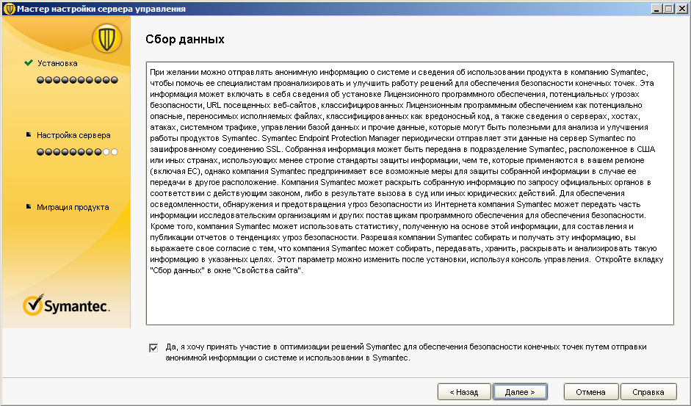
Task: Click the green checkmark next to Установка
Action: [29, 62]
